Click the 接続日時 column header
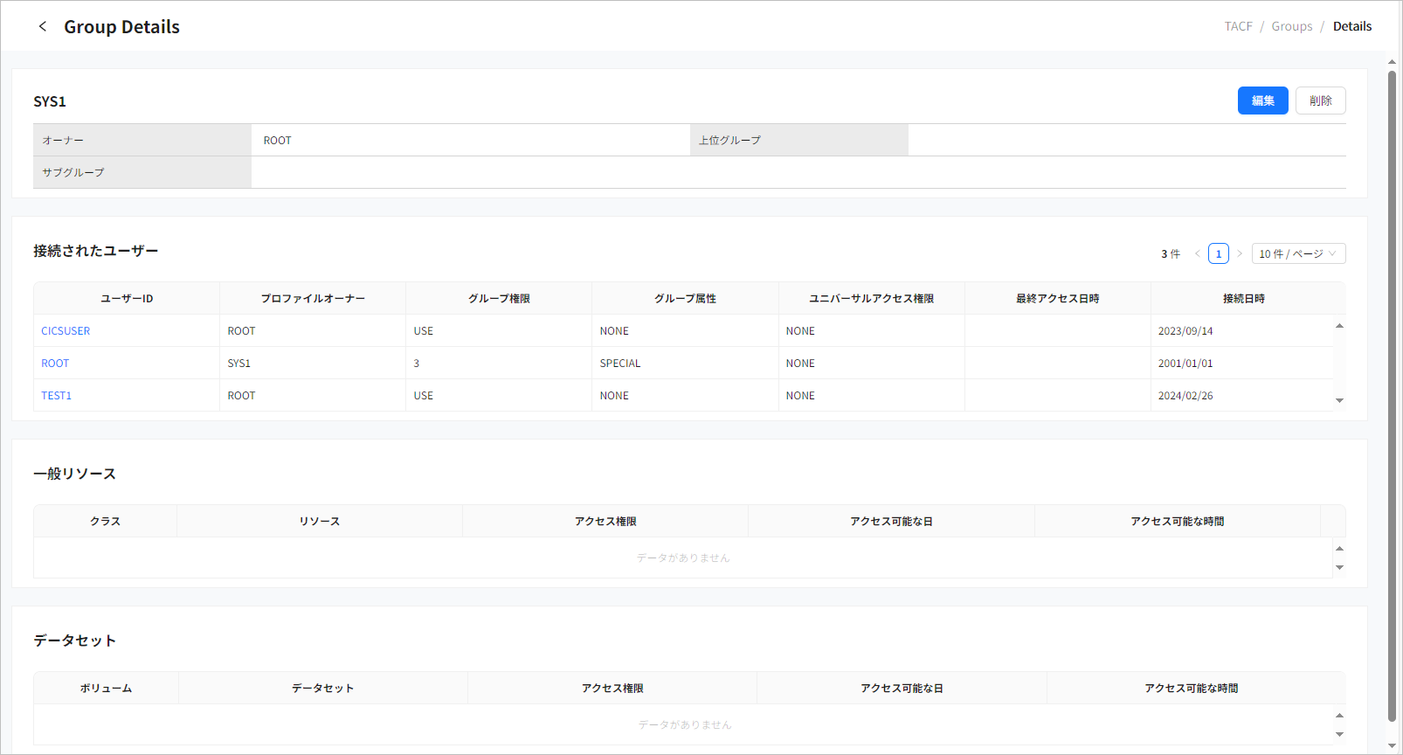The image size is (1403, 755). point(1243,299)
